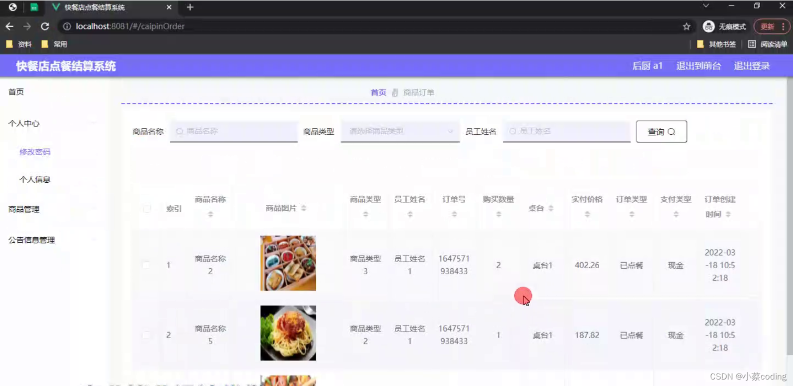This screenshot has width=794, height=386.
Task: Click the 员工姓名 search input
Action: [567, 131]
